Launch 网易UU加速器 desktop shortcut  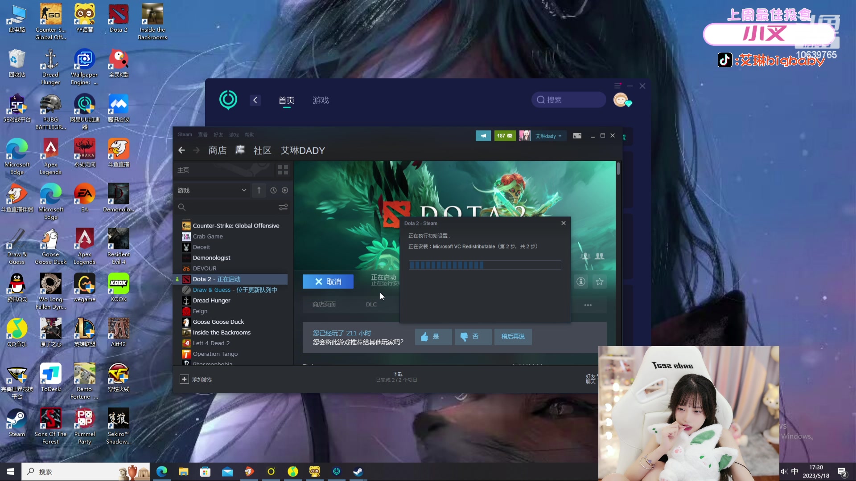pyautogui.click(x=84, y=112)
